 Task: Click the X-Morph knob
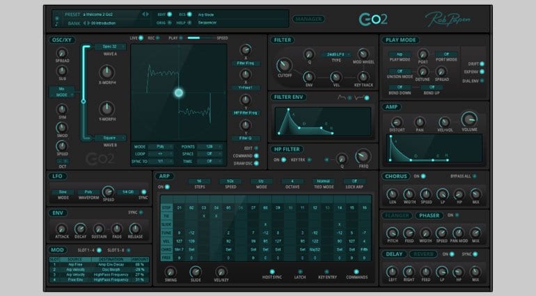click(x=107, y=72)
